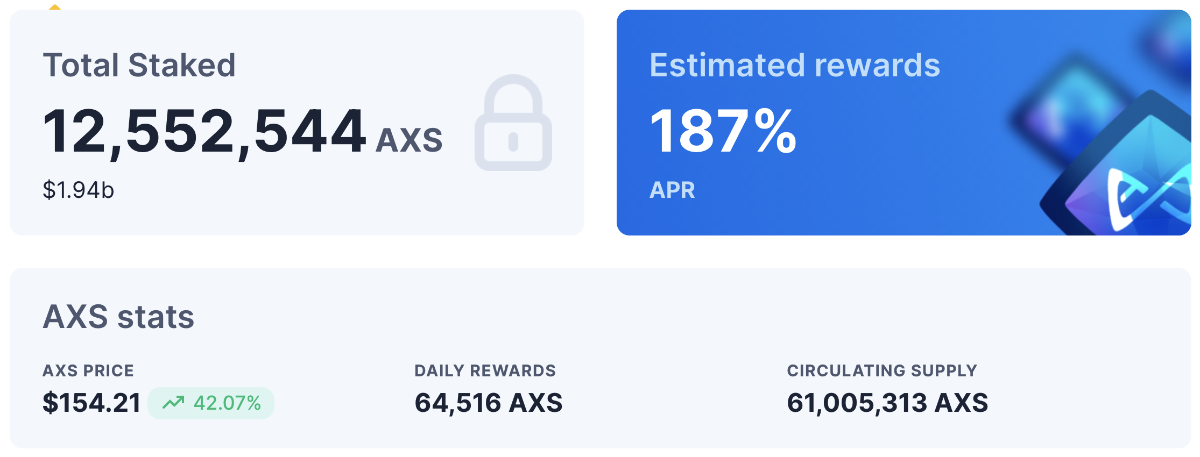Click the AXS PRICE label

[x=88, y=370]
